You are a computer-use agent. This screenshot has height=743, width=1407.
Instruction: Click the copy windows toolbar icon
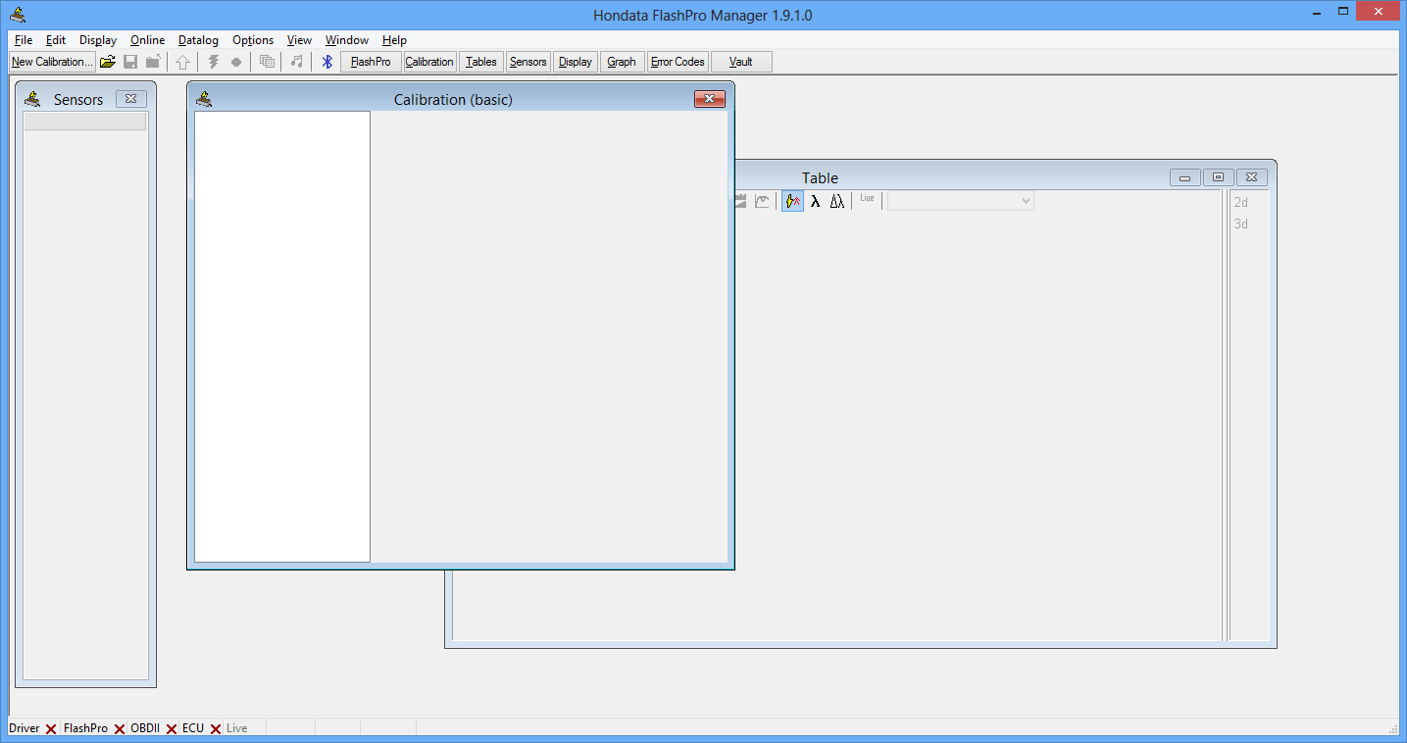(x=267, y=62)
